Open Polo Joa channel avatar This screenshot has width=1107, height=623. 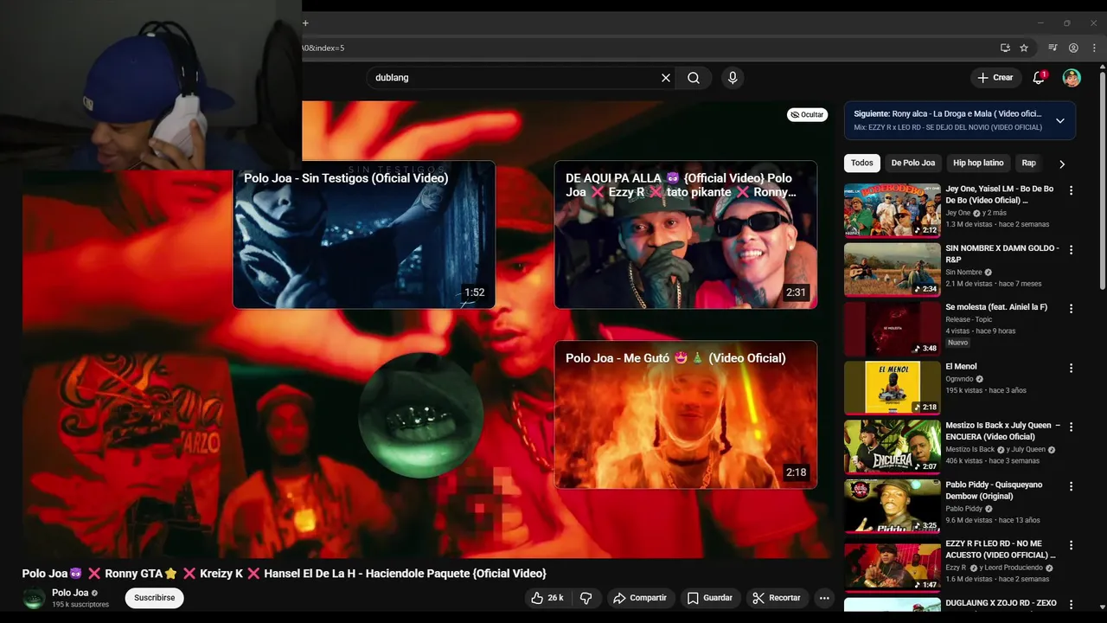34,598
